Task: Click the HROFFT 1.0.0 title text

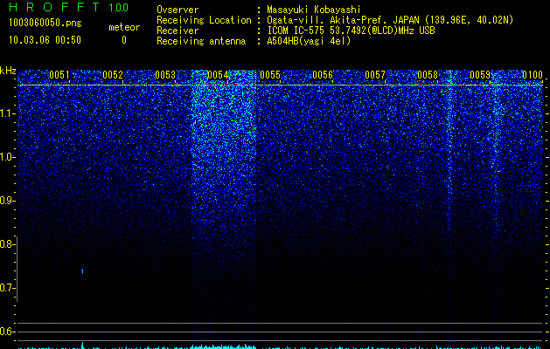Action: pyautogui.click(x=69, y=7)
